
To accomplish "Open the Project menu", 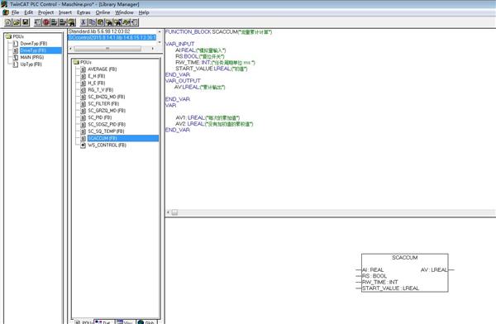I will 45,12.
